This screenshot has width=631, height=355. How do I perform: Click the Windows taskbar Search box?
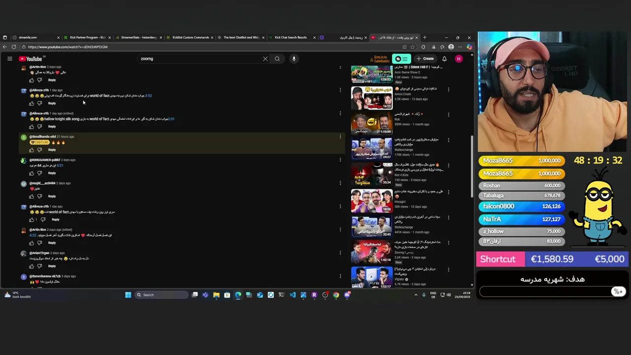[162, 295]
